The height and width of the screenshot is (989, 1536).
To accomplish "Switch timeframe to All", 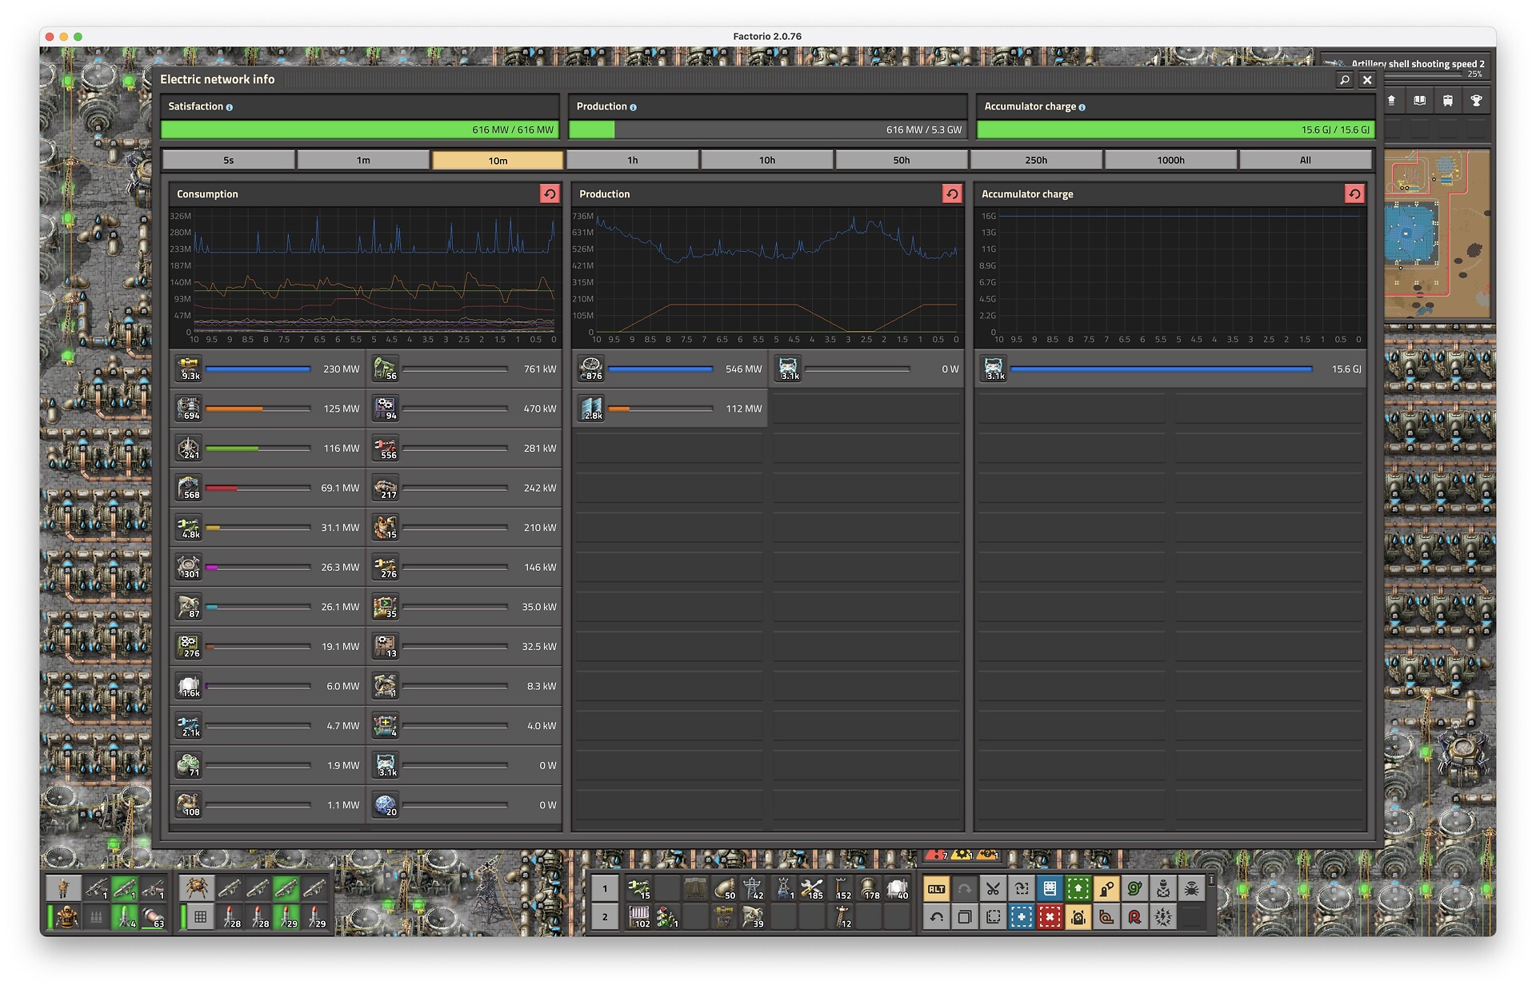I will [1305, 160].
